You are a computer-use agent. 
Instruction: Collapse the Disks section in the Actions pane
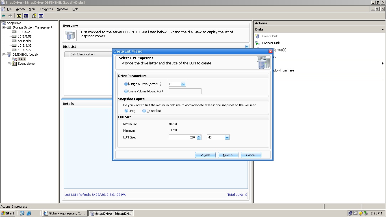pos(383,29)
